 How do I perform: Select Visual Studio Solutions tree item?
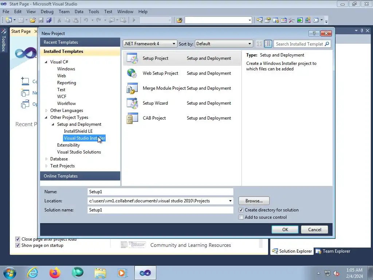[79, 152]
